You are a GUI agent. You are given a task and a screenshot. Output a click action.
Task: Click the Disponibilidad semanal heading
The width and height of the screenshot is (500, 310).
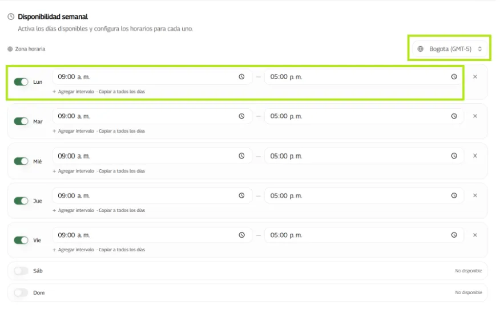coord(53,17)
